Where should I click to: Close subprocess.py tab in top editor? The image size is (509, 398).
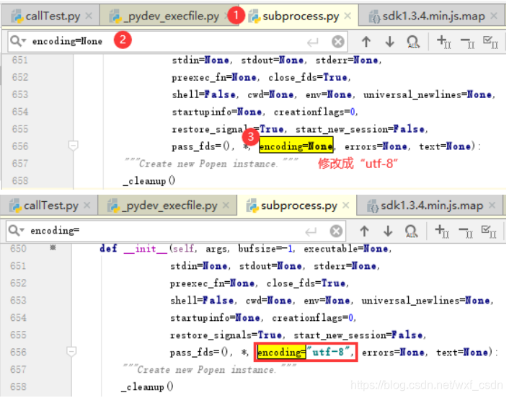click(x=348, y=16)
